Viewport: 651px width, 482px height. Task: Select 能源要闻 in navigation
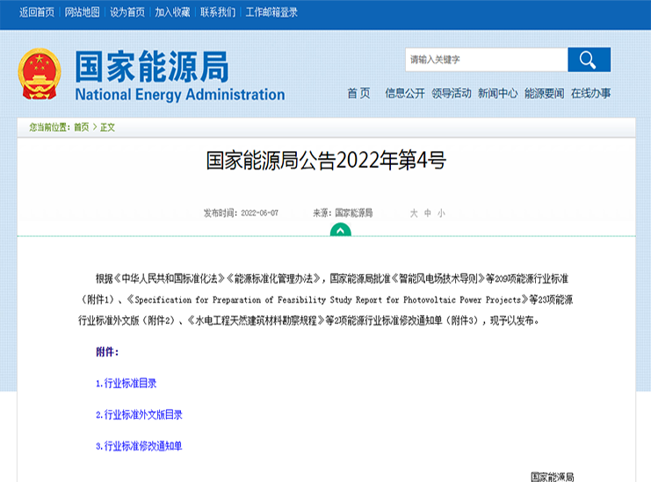pos(544,93)
